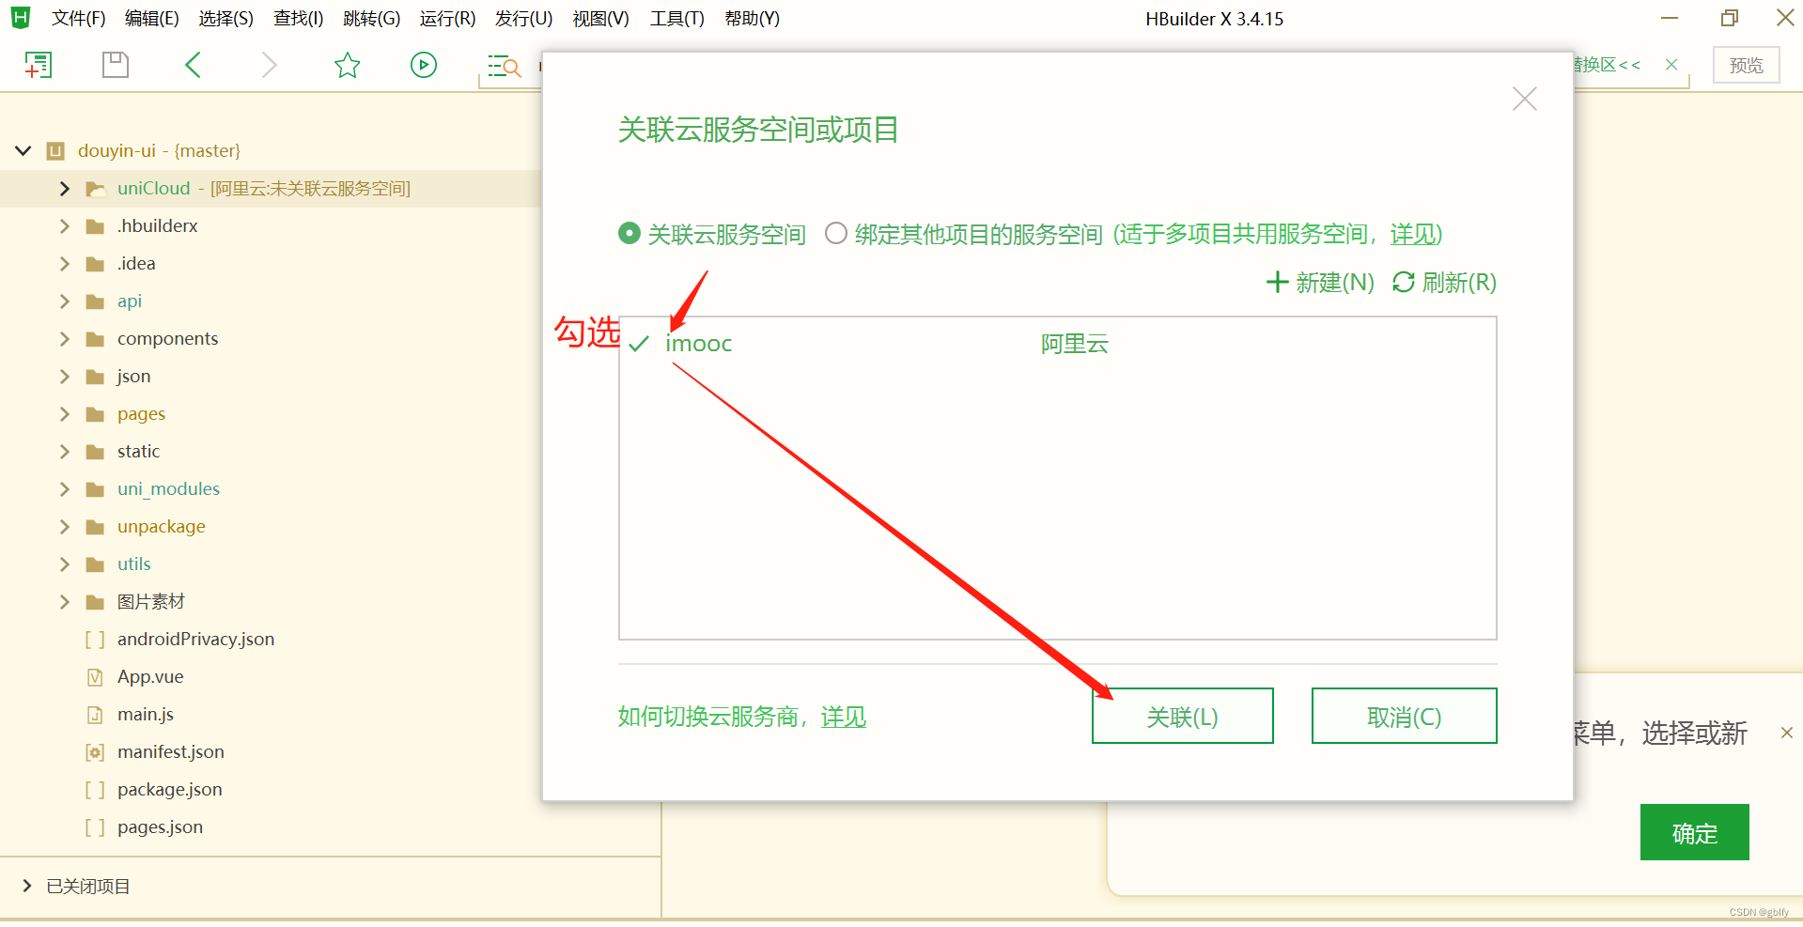Click the 阿里云 provider text in list
Image resolution: width=1803 pixels, height=927 pixels.
1074,344
